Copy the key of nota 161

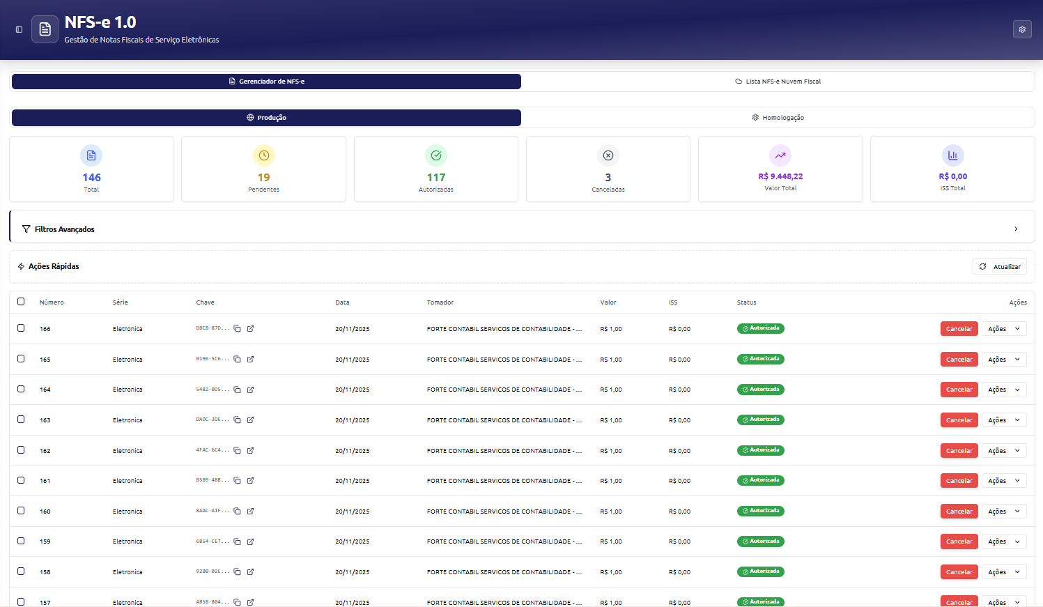coord(237,481)
